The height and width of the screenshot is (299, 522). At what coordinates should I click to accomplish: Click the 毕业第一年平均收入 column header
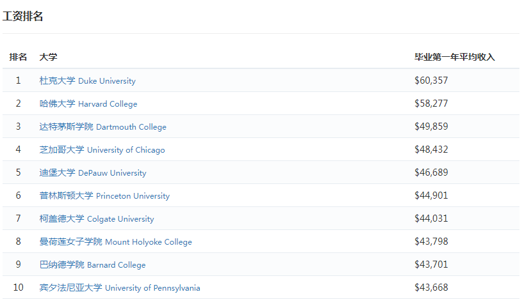(x=455, y=57)
